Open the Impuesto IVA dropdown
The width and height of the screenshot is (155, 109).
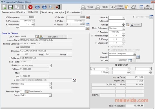pos(50,84)
